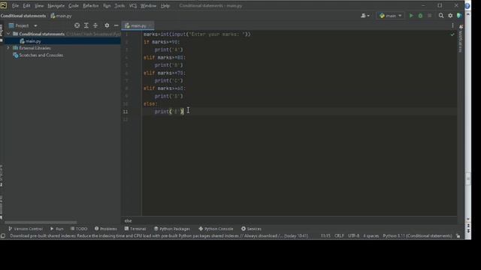Change CRLF line separator in status bar
The width and height of the screenshot is (481, 270).
(339, 235)
